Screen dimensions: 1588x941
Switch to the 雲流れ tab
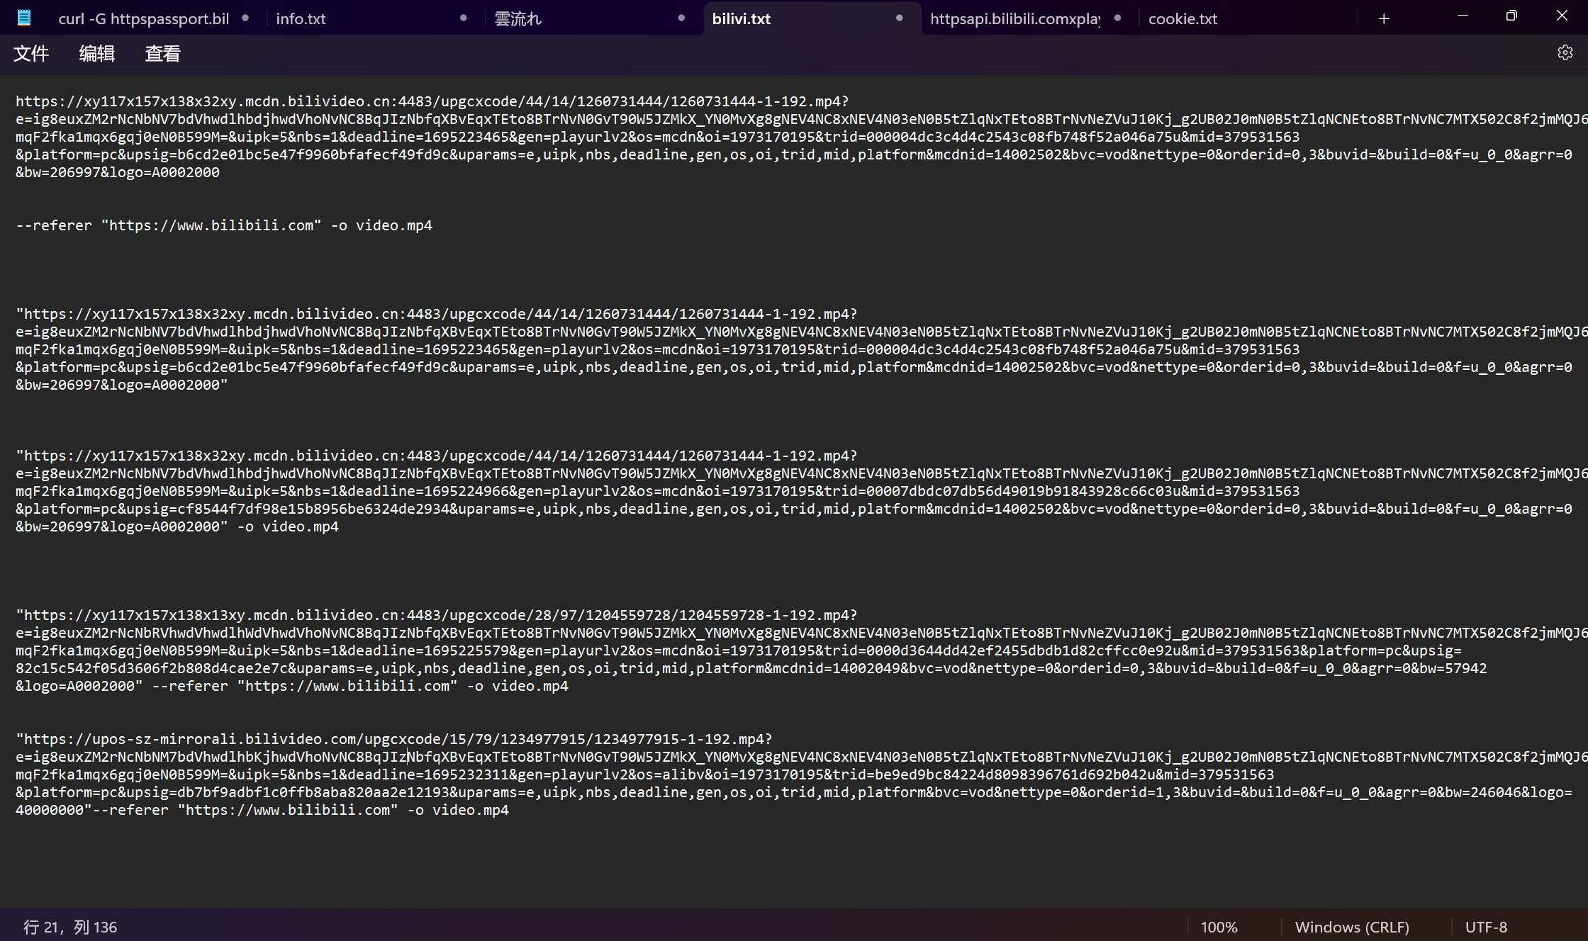(518, 18)
